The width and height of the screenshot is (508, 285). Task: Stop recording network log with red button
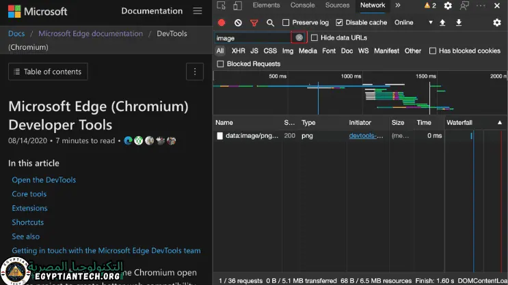tap(222, 22)
